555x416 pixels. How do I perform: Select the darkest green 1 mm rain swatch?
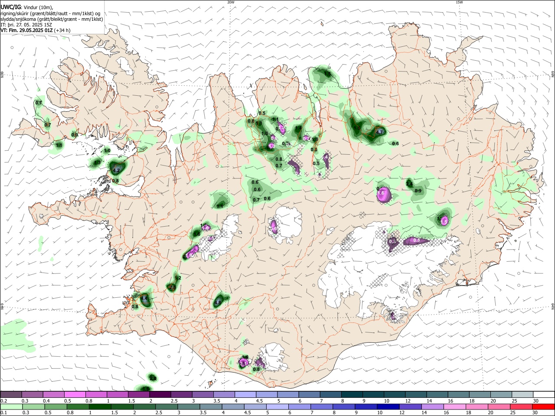point(100,406)
